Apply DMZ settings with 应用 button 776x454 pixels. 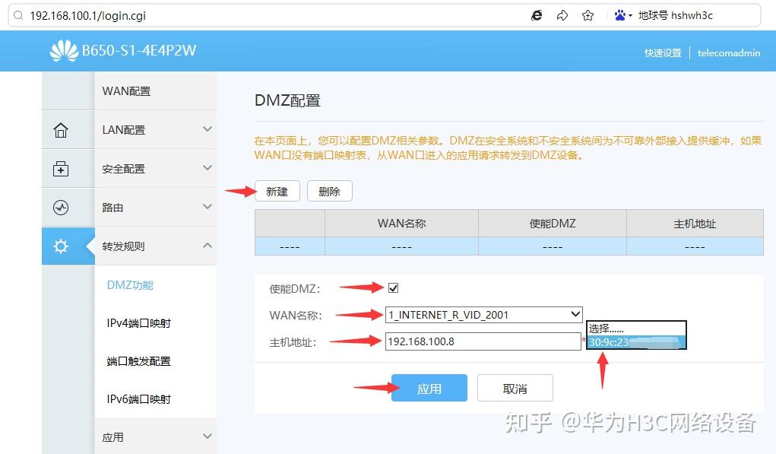[x=429, y=387]
